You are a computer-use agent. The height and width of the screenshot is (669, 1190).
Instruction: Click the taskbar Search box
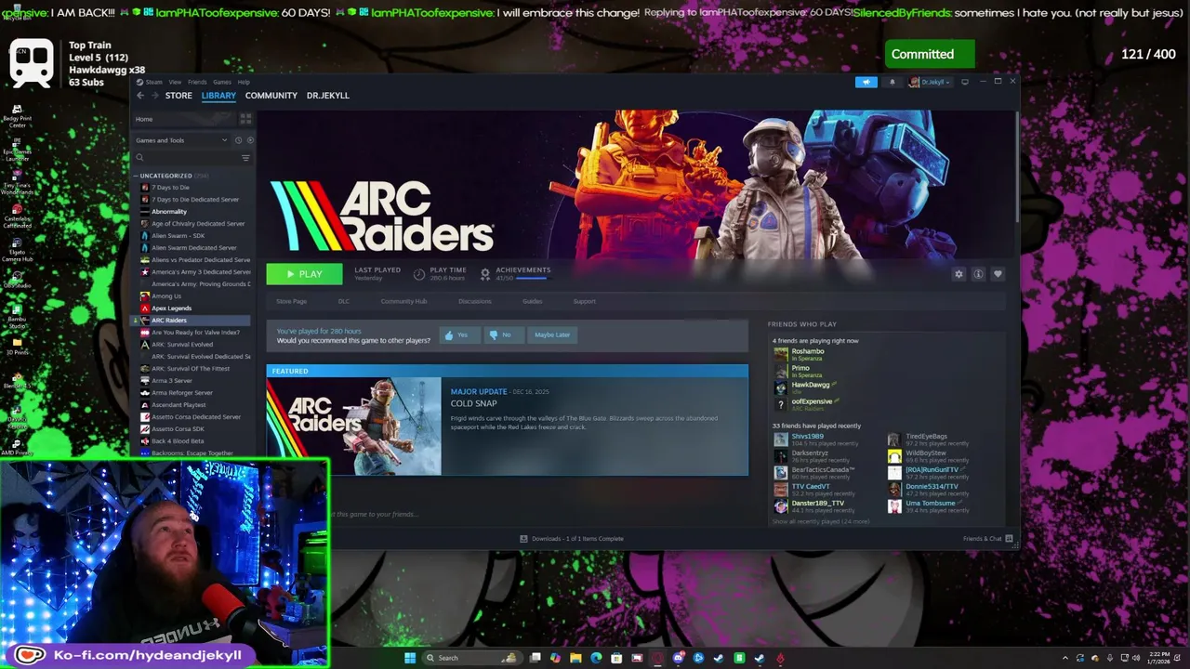point(470,658)
